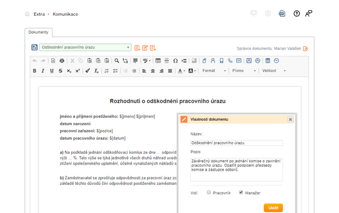Insert a horizontal line

[x=167, y=61]
